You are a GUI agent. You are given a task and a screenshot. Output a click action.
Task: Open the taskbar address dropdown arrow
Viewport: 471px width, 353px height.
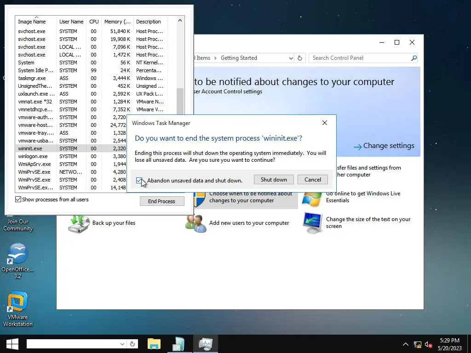[x=122, y=344]
